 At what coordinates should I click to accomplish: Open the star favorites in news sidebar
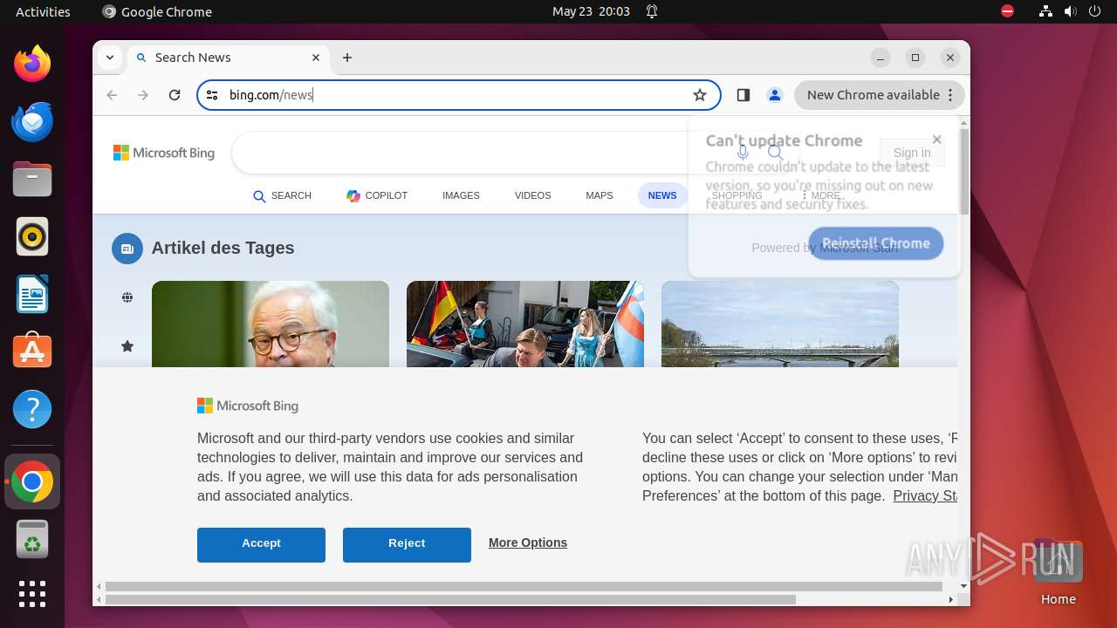point(127,346)
